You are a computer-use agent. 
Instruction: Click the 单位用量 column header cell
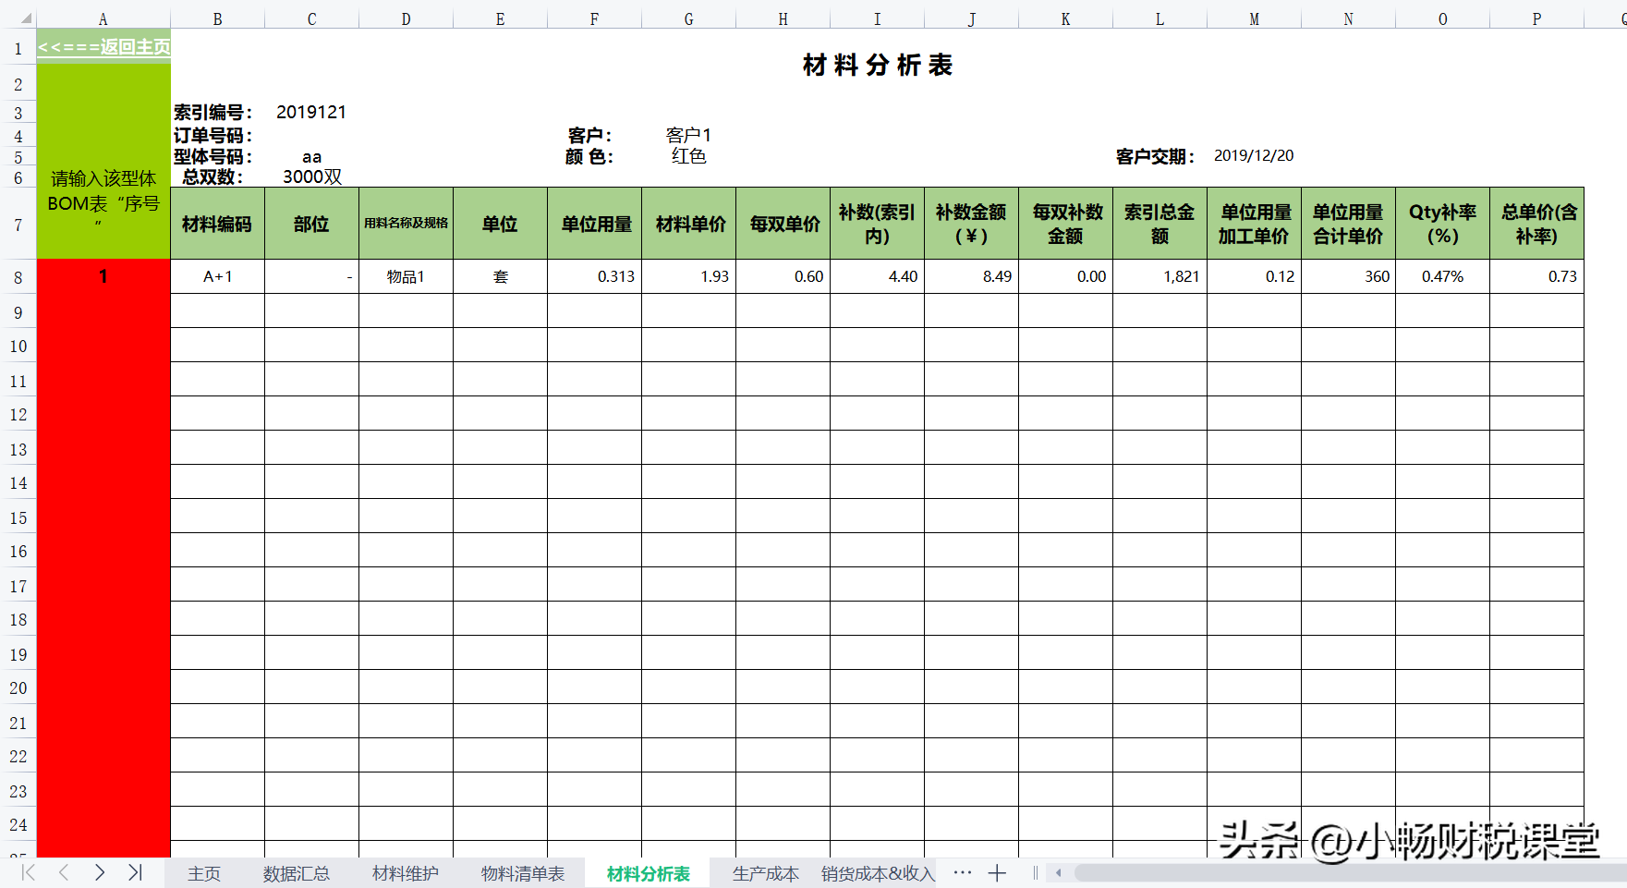[595, 224]
